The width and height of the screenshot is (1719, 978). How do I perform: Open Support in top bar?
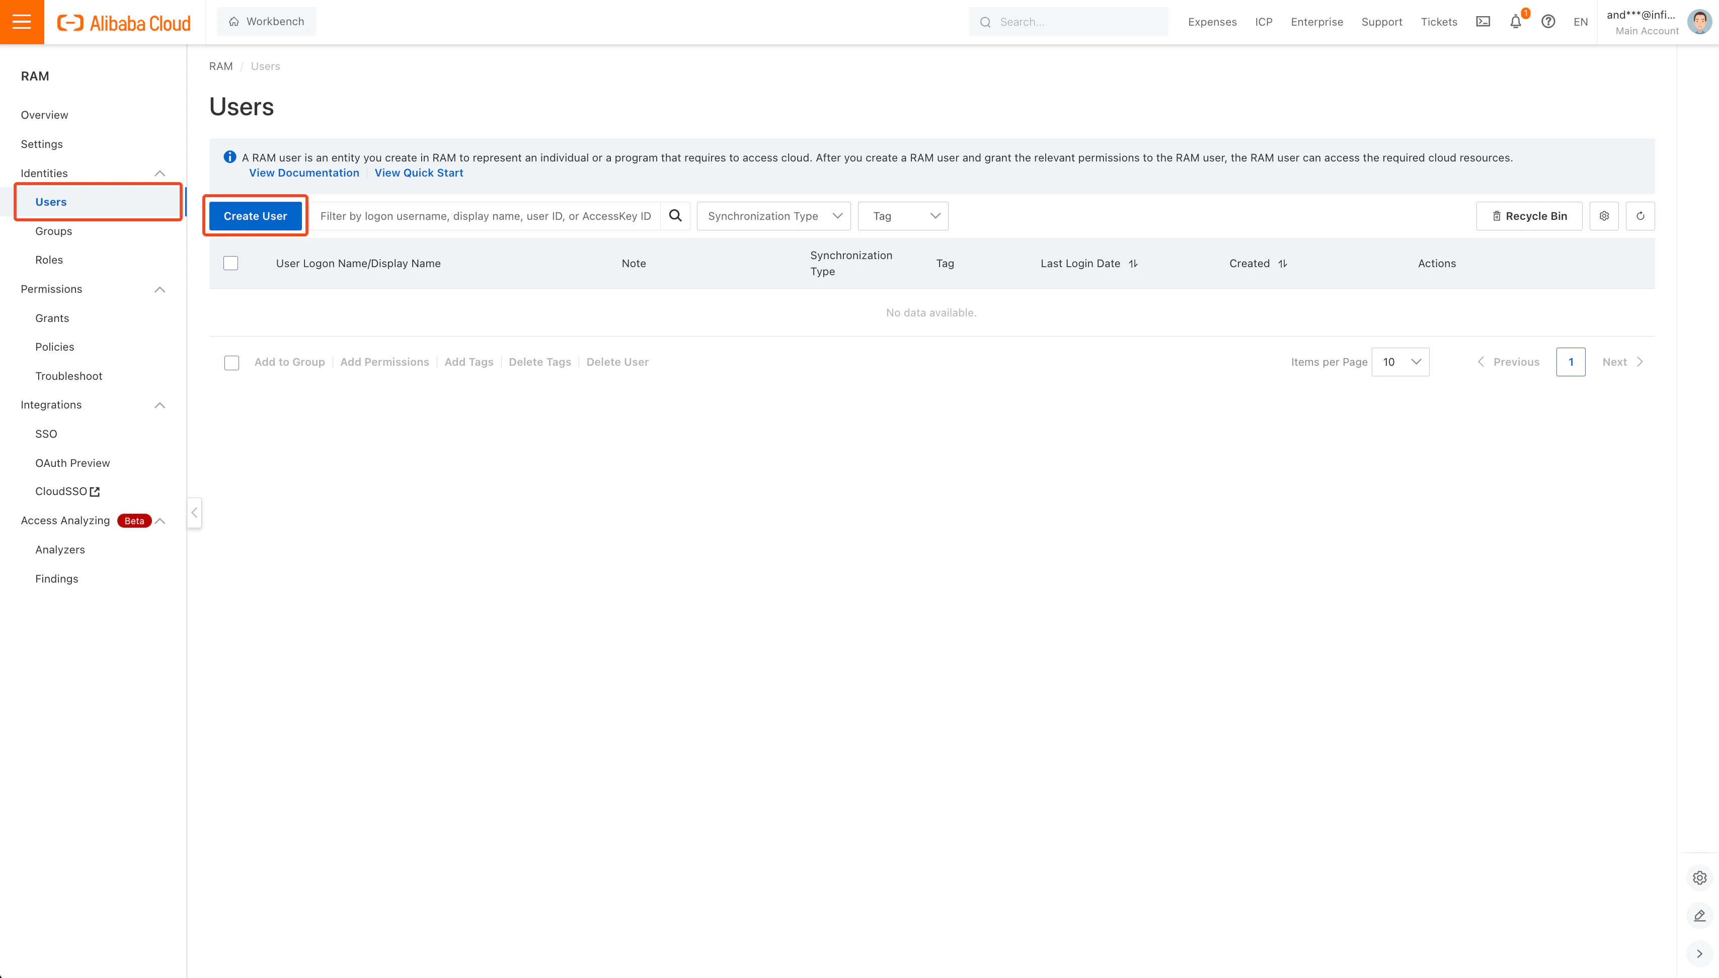[1382, 22]
